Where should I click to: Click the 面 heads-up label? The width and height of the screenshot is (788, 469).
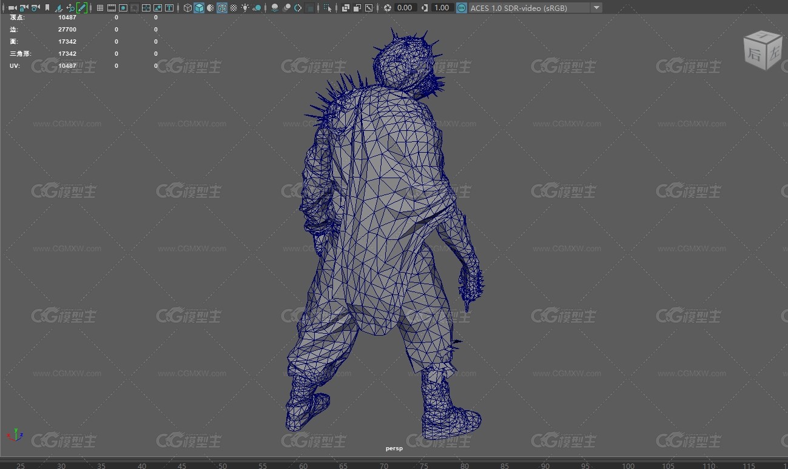(14, 42)
